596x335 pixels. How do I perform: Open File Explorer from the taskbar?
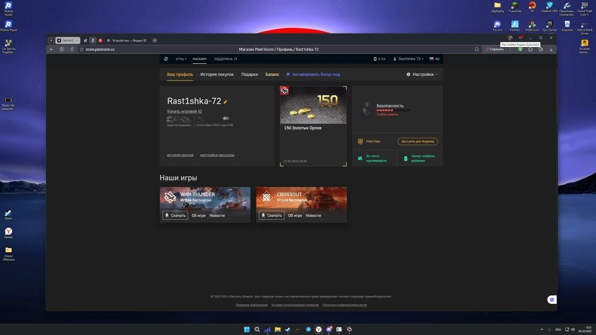point(278,329)
